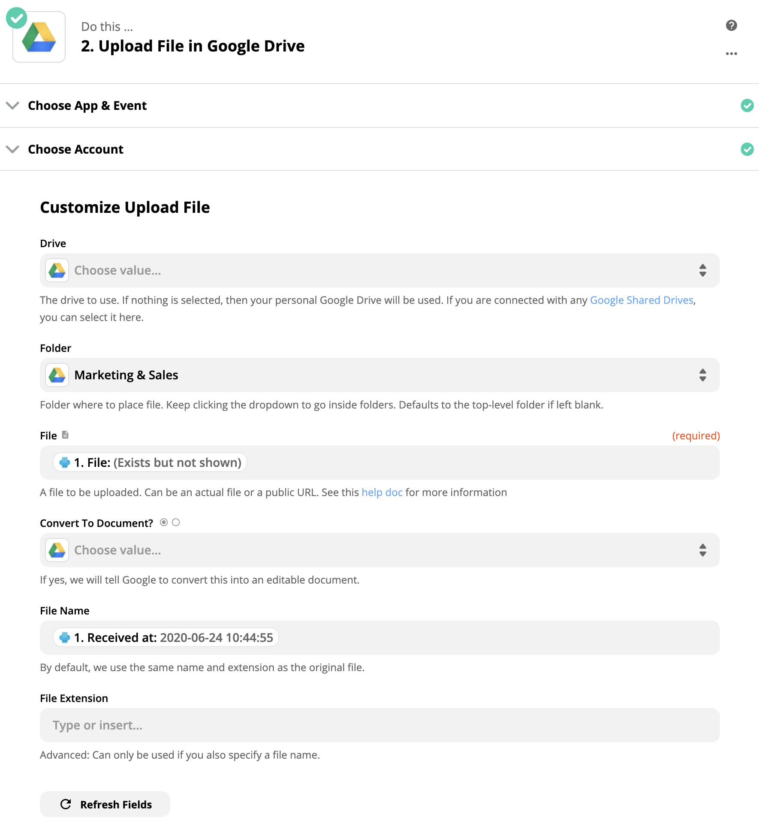Open the Convert To Document value dropdown

(379, 550)
